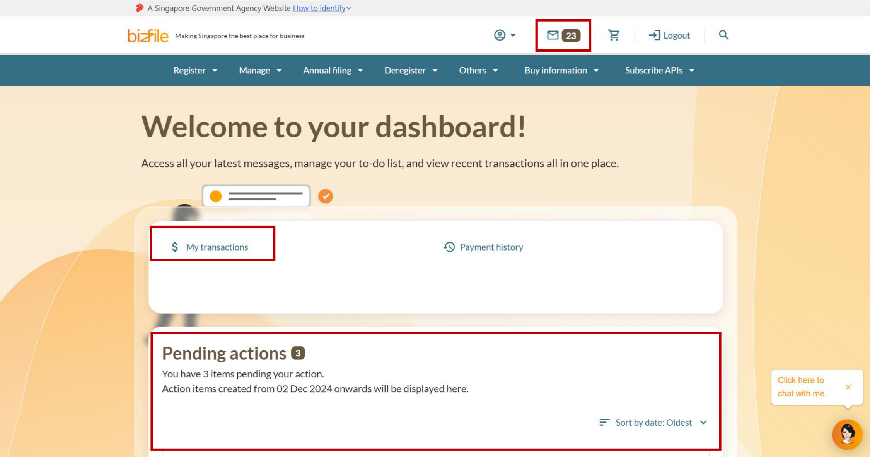Expand the Annual filing menu
The height and width of the screenshot is (457, 870).
pos(333,70)
